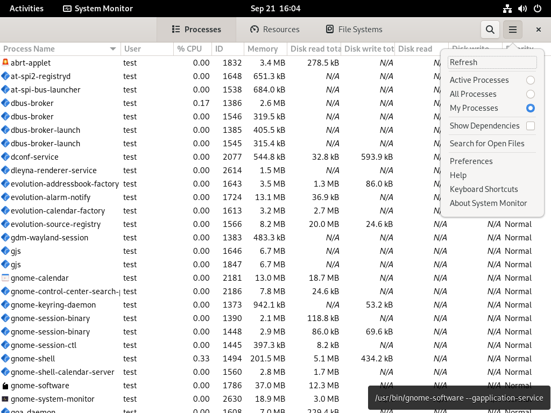
Task: Sort by Disk write total column header
Action: coord(368,49)
